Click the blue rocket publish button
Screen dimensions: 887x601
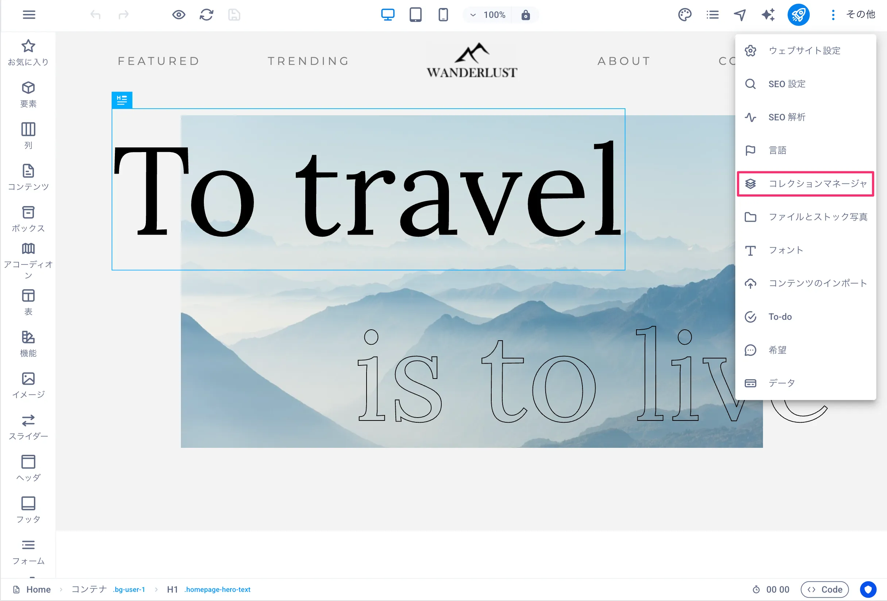tap(798, 15)
